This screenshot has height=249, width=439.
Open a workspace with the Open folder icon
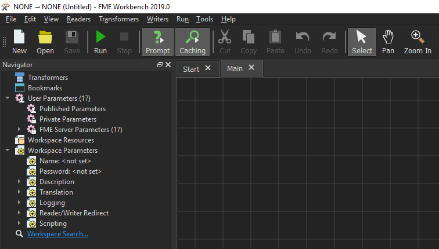(x=45, y=42)
